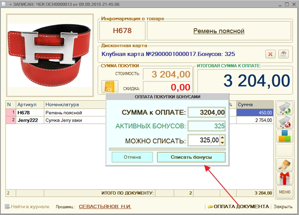Click Закрыть at bottom right
Image resolution: width=299 pixels, height=215 pixels.
(283, 206)
